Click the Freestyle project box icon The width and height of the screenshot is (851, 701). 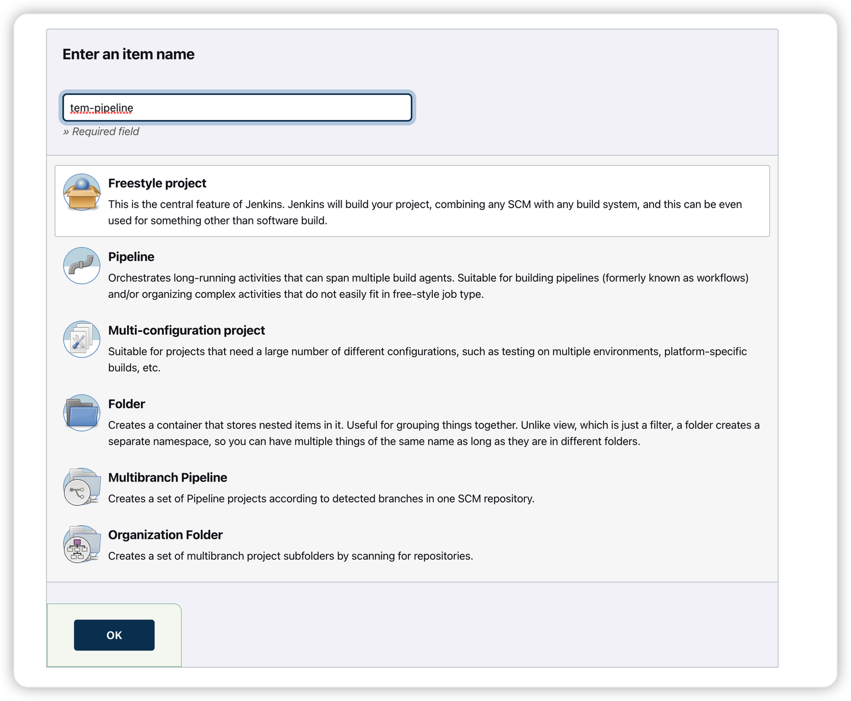tap(82, 192)
